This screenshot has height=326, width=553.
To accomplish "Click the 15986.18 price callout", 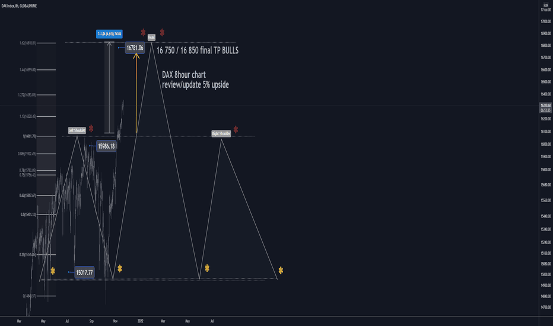I will tap(106, 146).
